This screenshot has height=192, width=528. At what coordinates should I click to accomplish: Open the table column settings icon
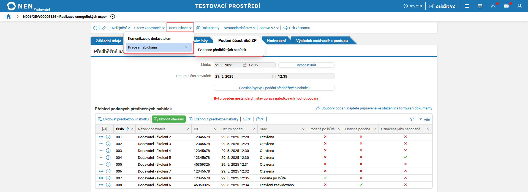(x=105, y=129)
